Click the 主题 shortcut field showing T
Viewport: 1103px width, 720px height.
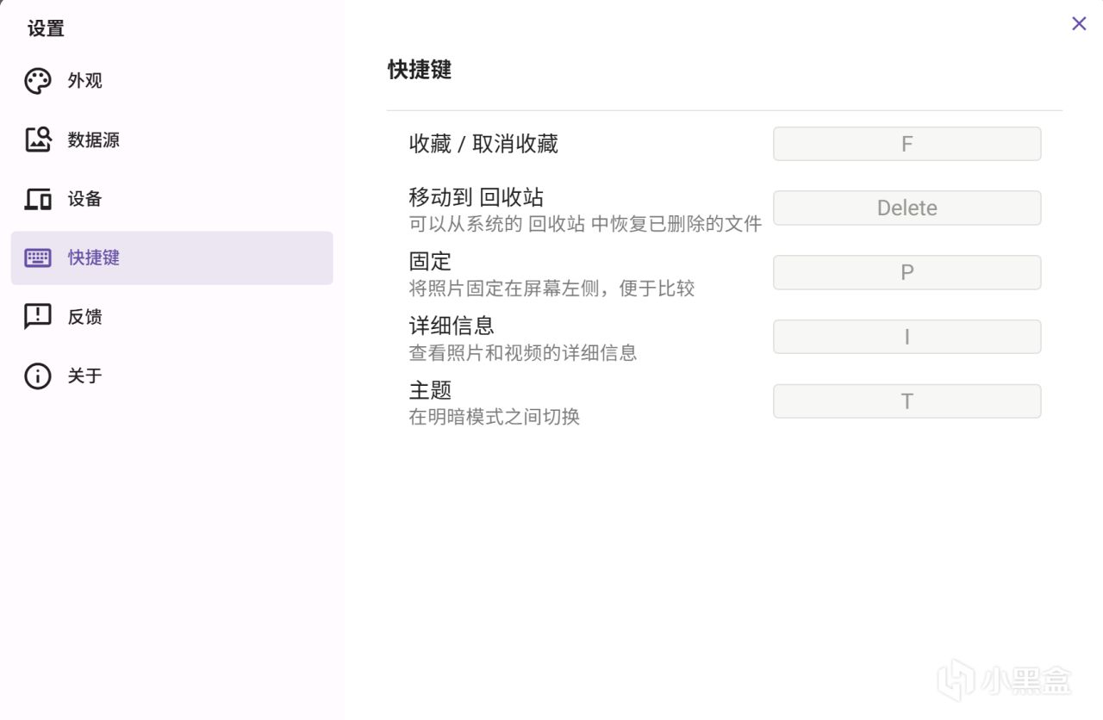coord(907,401)
